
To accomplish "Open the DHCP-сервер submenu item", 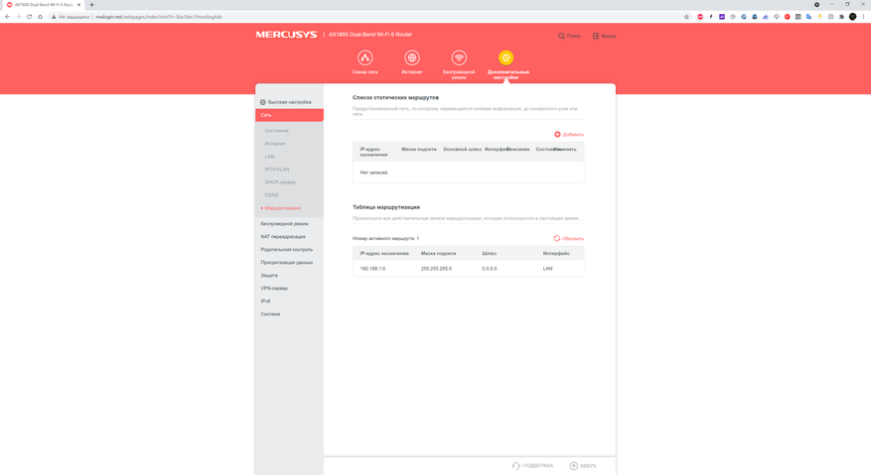I will (279, 182).
